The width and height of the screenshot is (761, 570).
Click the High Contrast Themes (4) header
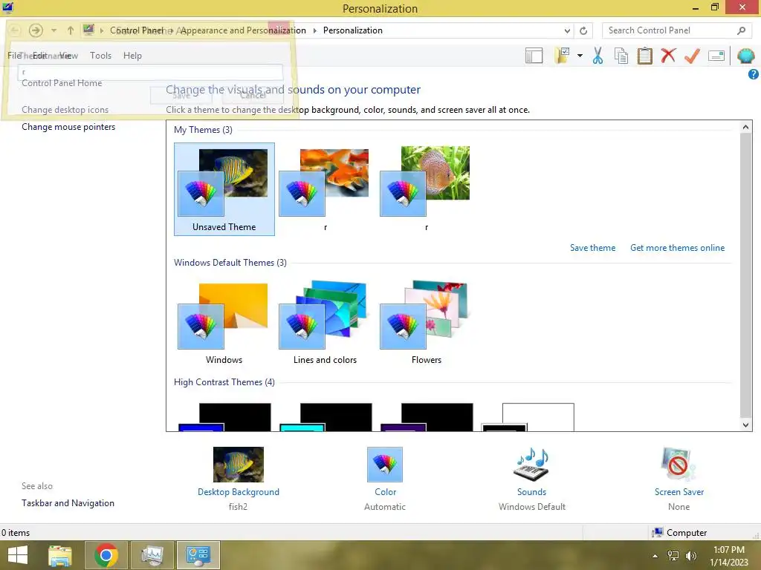click(x=224, y=382)
